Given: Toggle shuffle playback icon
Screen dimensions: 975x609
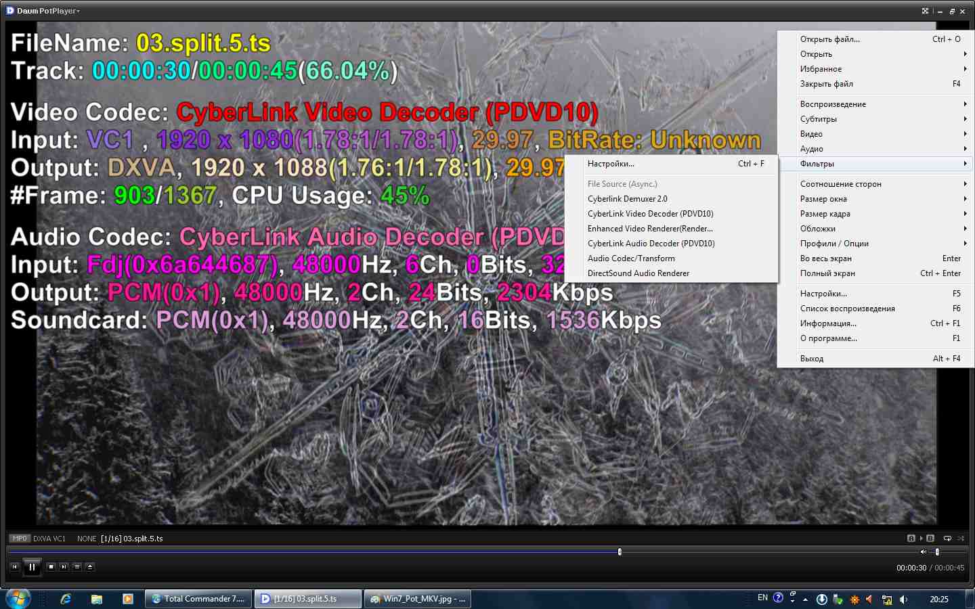Looking at the screenshot, I should pos(960,539).
